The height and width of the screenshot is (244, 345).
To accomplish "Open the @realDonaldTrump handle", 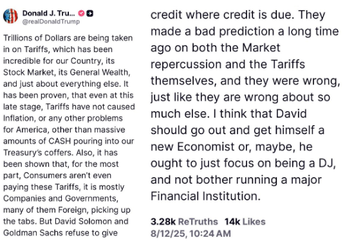I will 51,21.
